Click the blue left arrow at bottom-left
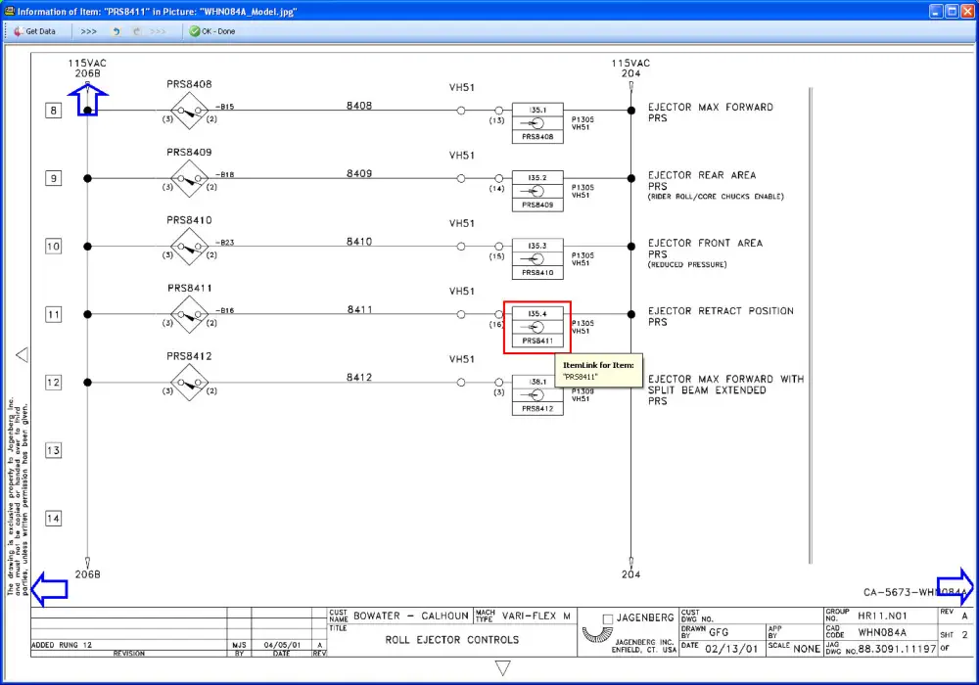Screen dimensions: 979x685 click(49, 588)
